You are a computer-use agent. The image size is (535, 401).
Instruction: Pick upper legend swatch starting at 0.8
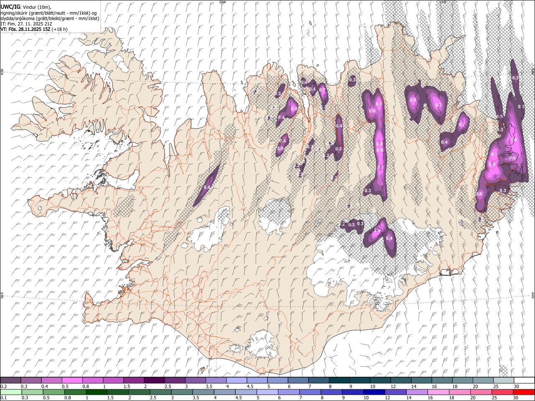coord(92,381)
